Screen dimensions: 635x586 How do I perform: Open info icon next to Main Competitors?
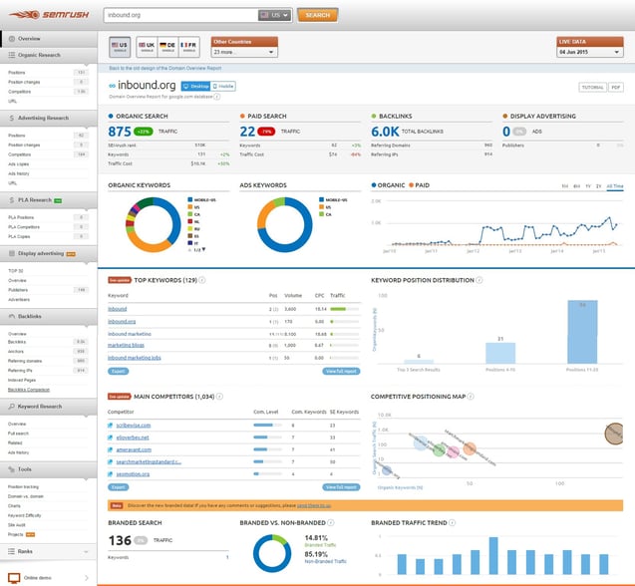tap(219, 397)
